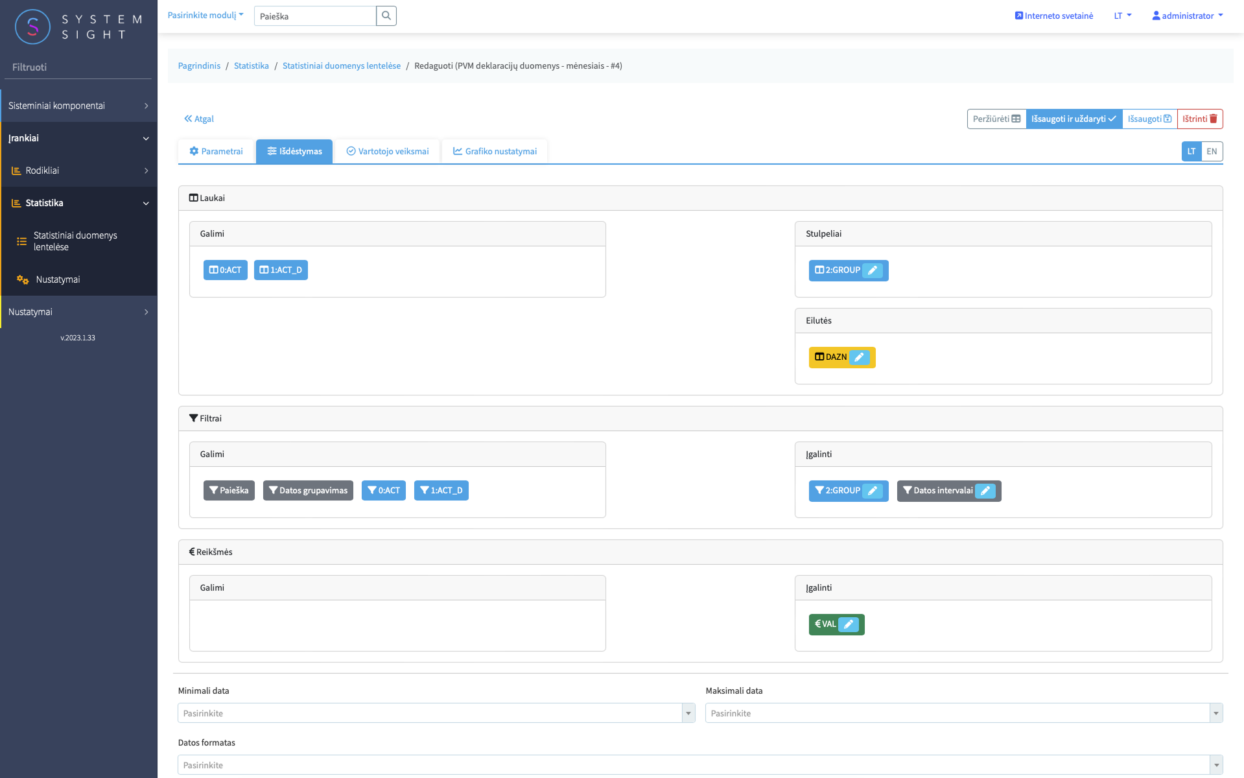
Task: Click the Filtruoti sidebar filter field
Action: point(78,67)
